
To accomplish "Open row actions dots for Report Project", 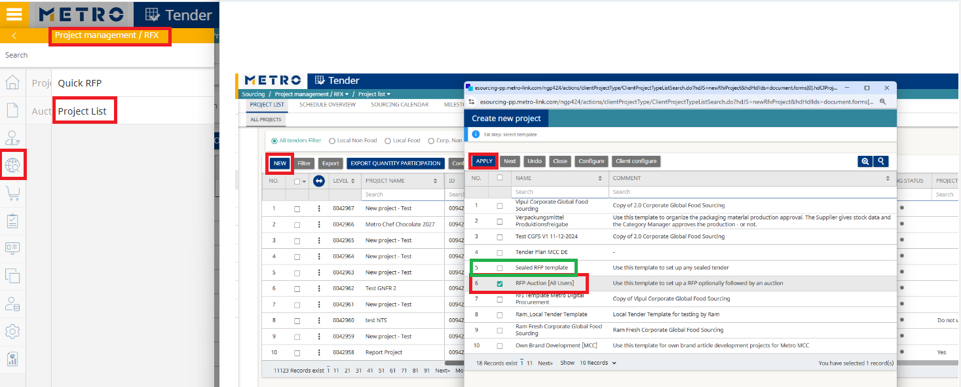I will pyautogui.click(x=319, y=352).
